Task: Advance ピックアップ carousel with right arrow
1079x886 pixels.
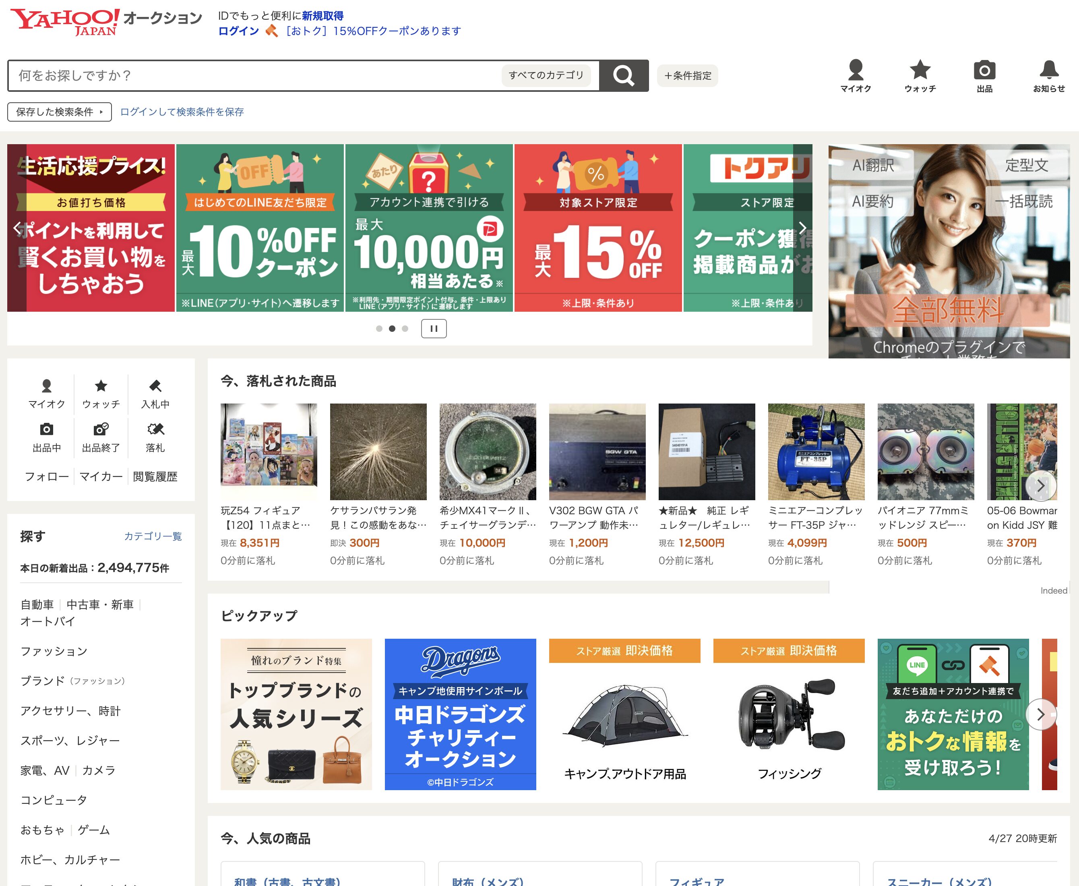Action: pos(1041,714)
